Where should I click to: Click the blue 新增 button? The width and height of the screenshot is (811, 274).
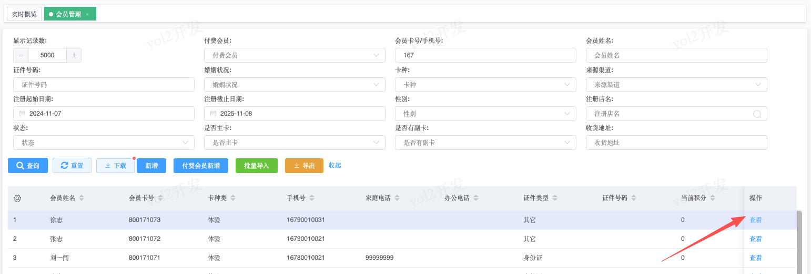[x=151, y=166]
